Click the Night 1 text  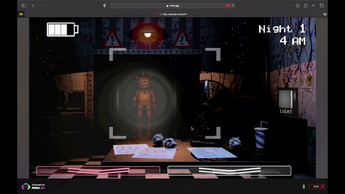pyautogui.click(x=282, y=29)
